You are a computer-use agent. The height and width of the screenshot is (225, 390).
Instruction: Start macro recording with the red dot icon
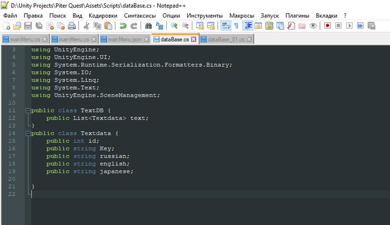tap(328, 26)
